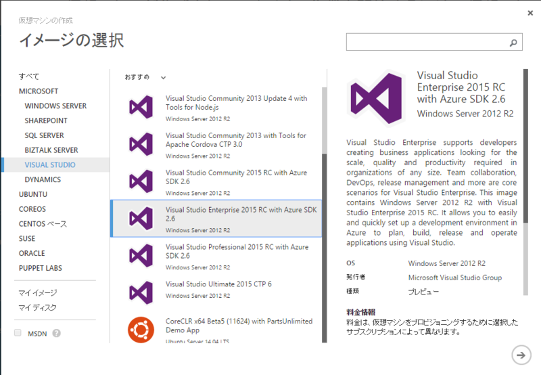Viewport: 541px width, 375px height.
Task: Go to next step with arrow button
Action: click(521, 355)
